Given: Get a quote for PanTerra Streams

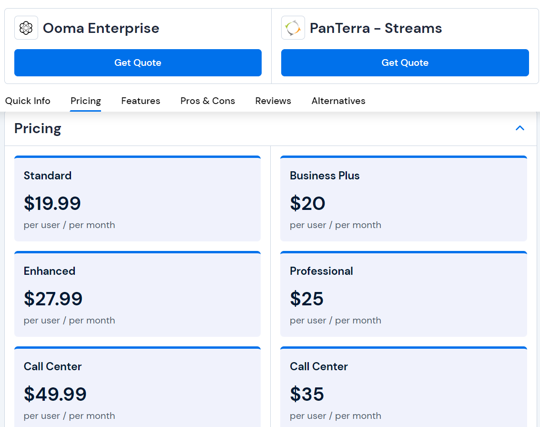Looking at the screenshot, I should [x=405, y=62].
